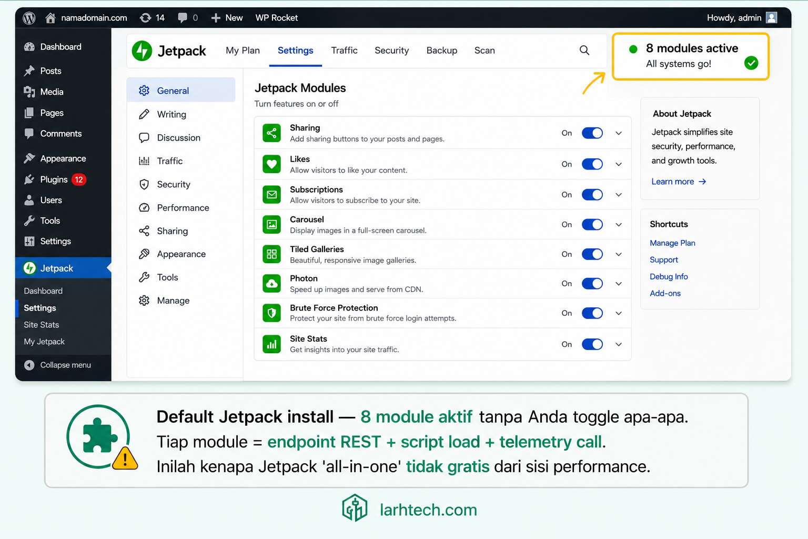This screenshot has width=808, height=539.
Task: Toggle the Carousel module off
Action: tap(592, 225)
